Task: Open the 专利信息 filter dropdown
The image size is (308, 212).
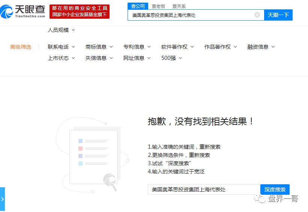Action: coord(137,47)
